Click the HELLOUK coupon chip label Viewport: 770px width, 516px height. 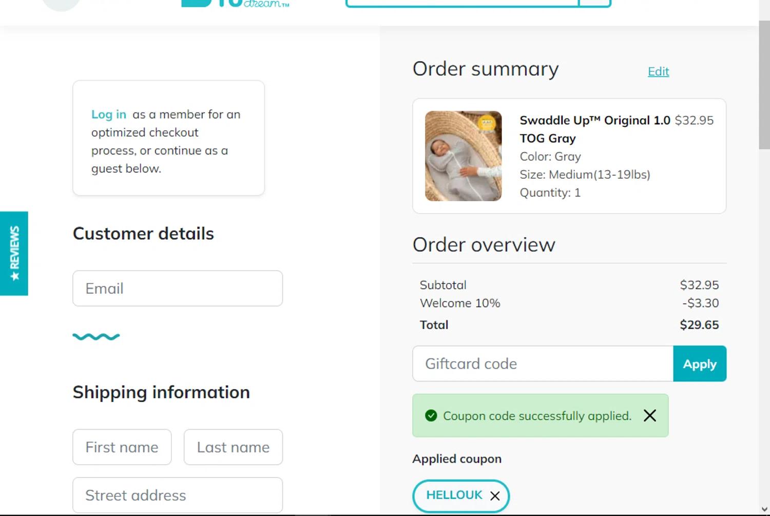coord(454,495)
